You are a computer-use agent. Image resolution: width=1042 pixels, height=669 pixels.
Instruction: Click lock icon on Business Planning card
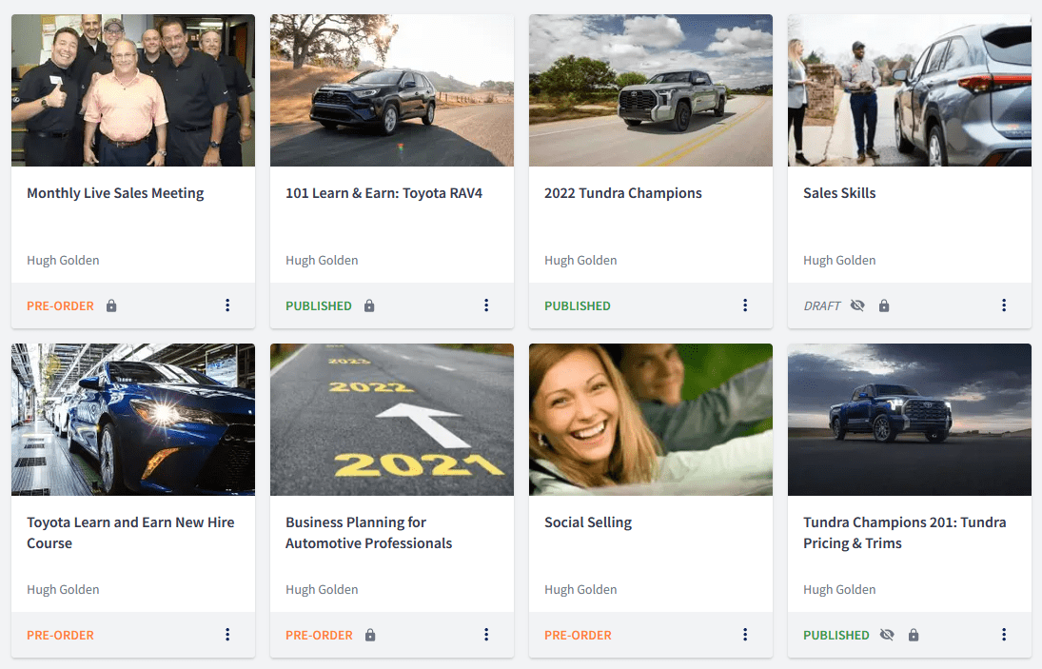(x=370, y=636)
